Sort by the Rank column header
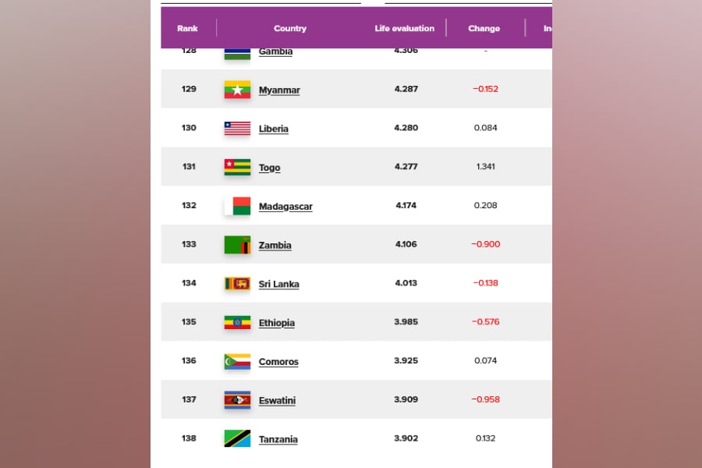Image resolution: width=702 pixels, height=468 pixels. (187, 29)
